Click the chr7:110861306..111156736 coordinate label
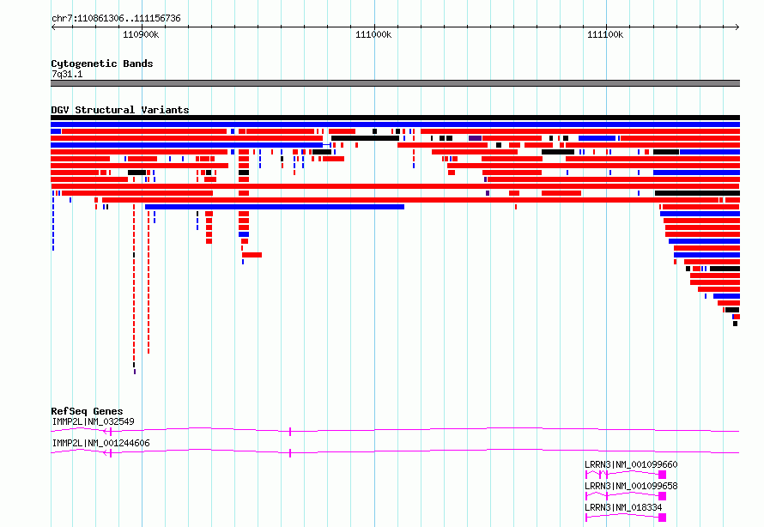Viewport: 764px width, 527px height. [x=116, y=19]
